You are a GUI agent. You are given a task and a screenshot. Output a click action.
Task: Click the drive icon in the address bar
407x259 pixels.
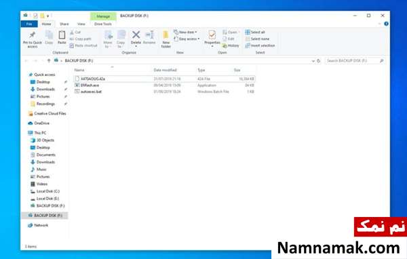pyautogui.click(x=56, y=60)
